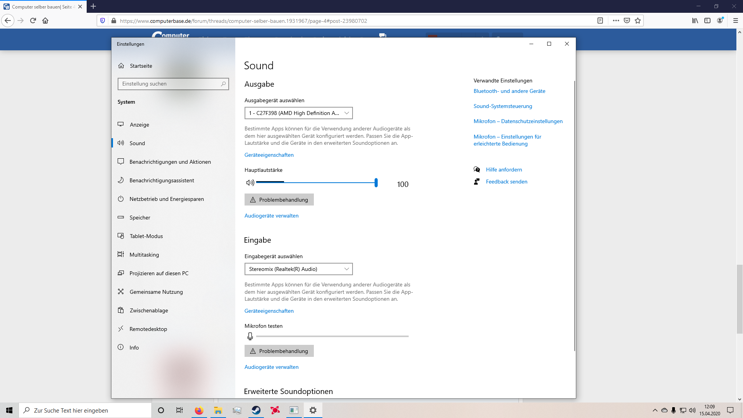Click output Problembehandlung button
The height and width of the screenshot is (418, 743).
pyautogui.click(x=279, y=200)
